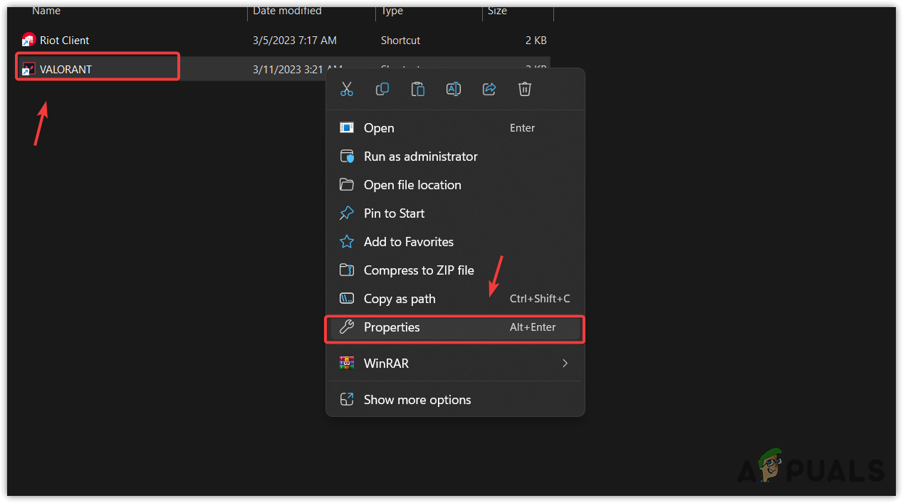Image resolution: width=903 pixels, height=503 pixels.
Task: Choose Copy as path
Action: [x=455, y=299]
